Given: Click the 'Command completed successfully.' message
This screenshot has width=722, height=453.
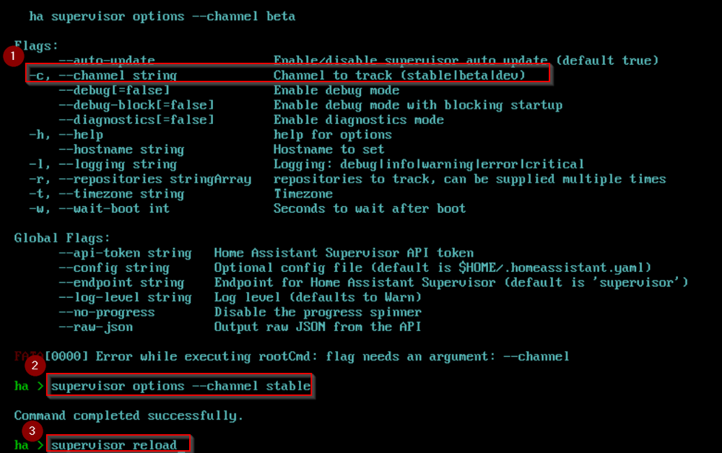Looking at the screenshot, I should pyautogui.click(x=129, y=415).
